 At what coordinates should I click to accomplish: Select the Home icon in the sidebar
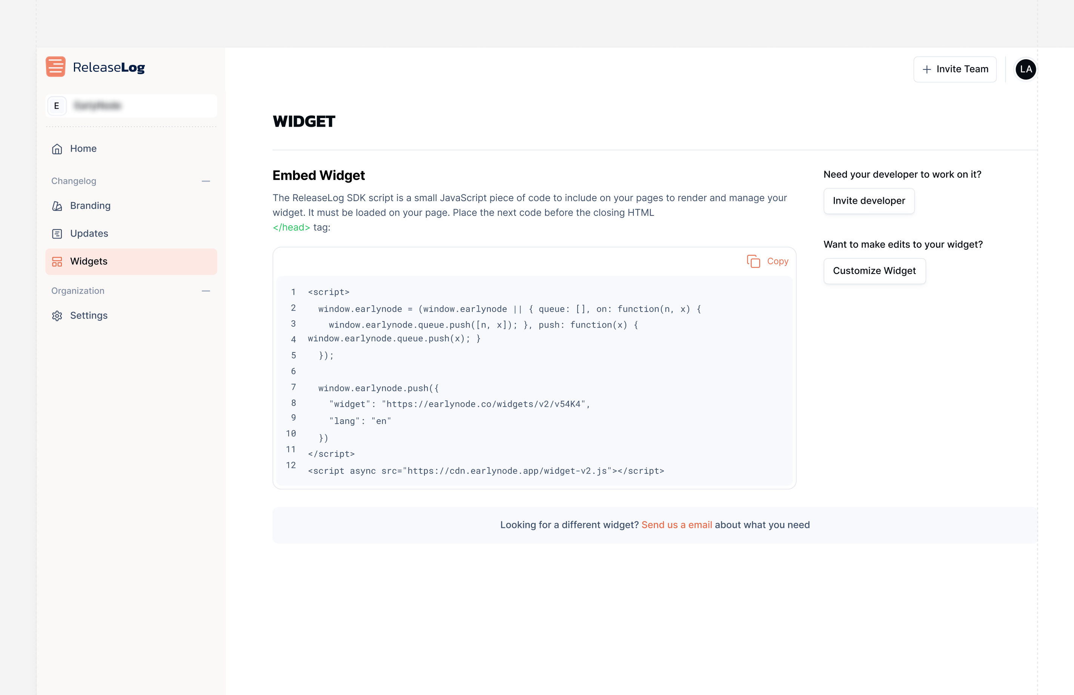click(57, 149)
